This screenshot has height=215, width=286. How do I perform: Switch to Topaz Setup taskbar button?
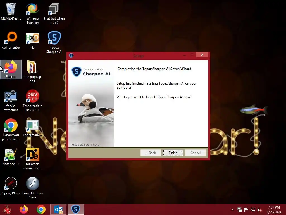click(76, 209)
